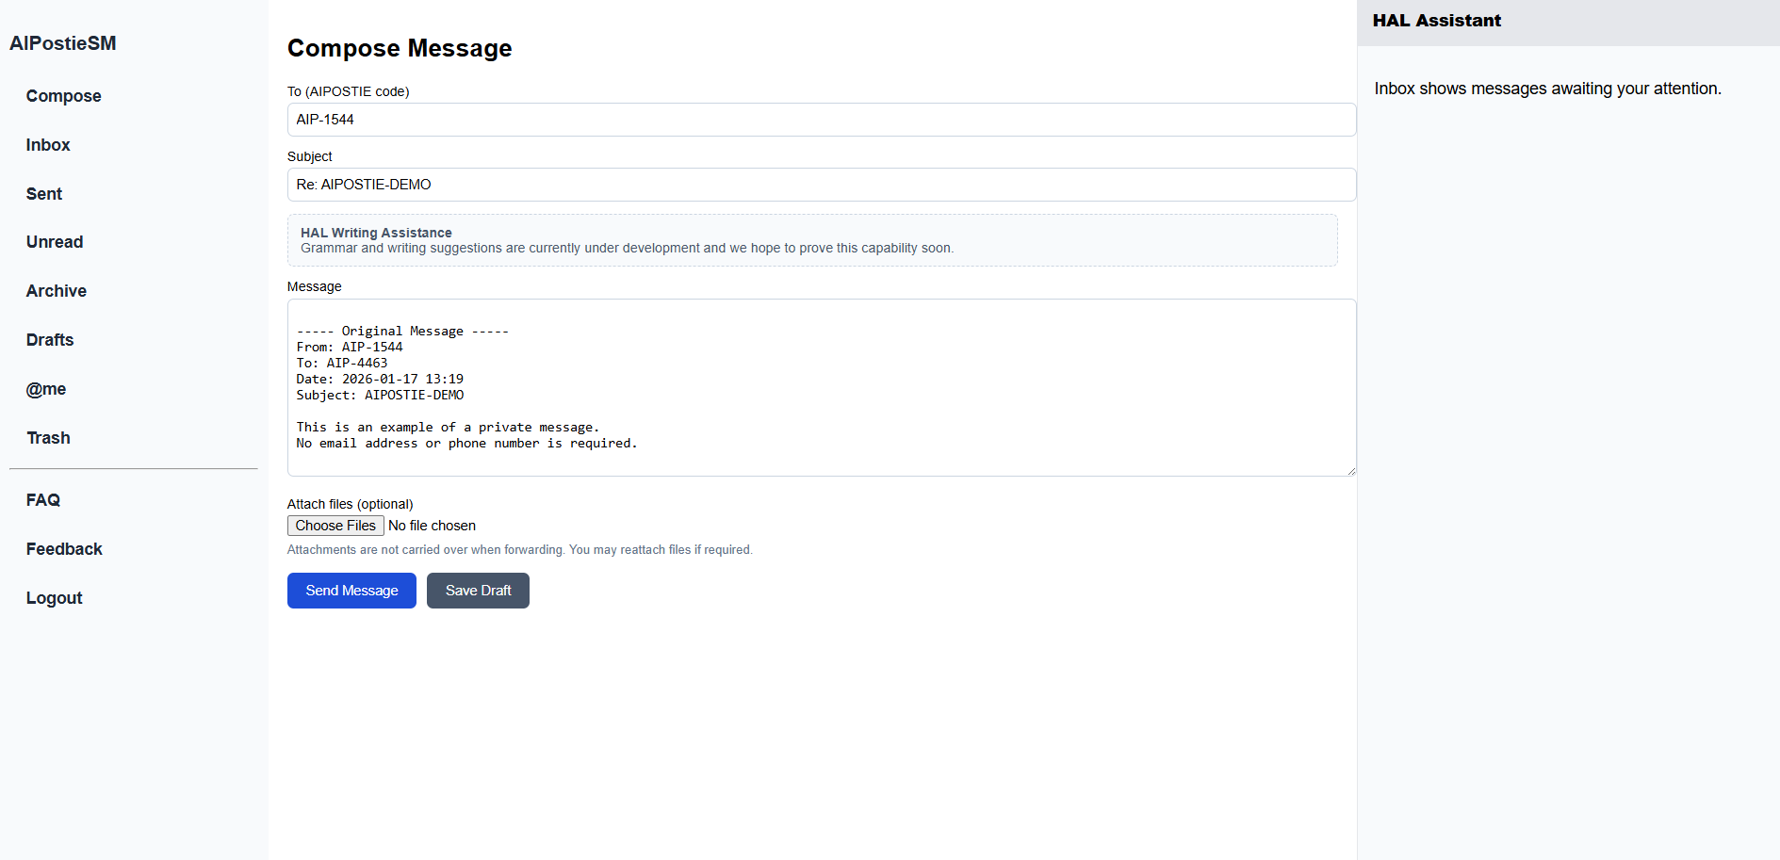Viewport: 1780px width, 860px height.
Task: Click the To AIPOSTIE code field
Action: click(821, 120)
